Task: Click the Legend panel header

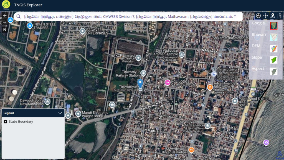Action: point(28,113)
